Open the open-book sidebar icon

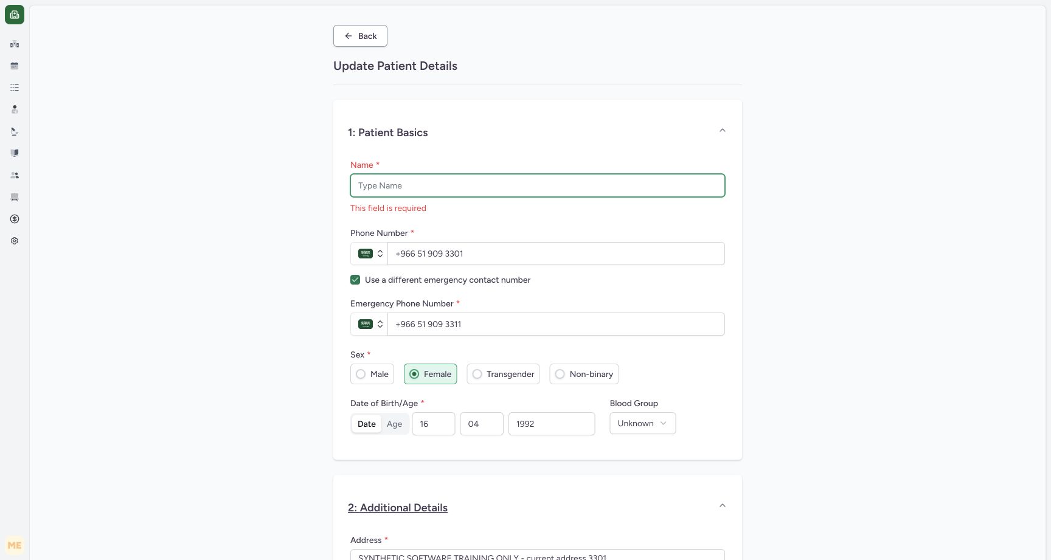(15, 153)
